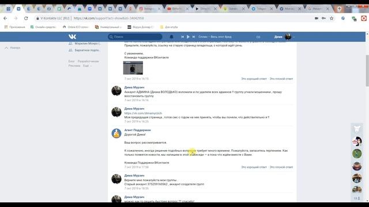Close the Instagram browser tab
This screenshot has width=369, height=207.
coord(159,9)
